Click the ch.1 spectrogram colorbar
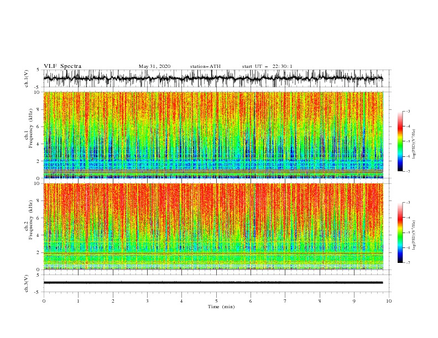The image size is (438, 338). click(x=400, y=141)
